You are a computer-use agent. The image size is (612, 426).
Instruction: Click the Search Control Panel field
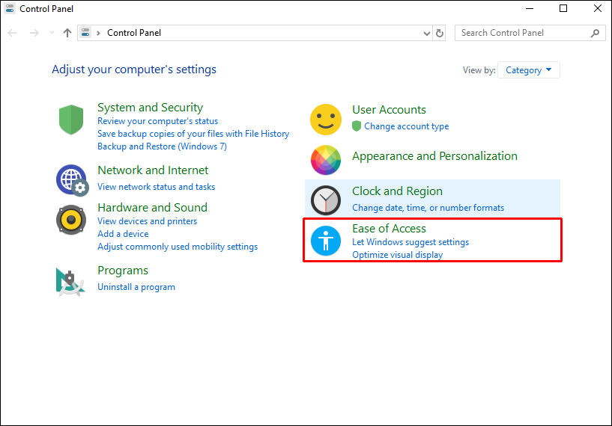[x=523, y=33]
